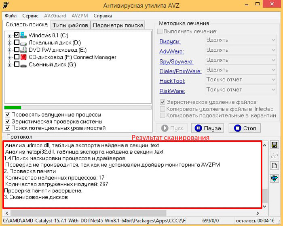Viewport: 283px width, 226px height.
Task: Open the RiskWare action dropdown
Action: coord(241,90)
